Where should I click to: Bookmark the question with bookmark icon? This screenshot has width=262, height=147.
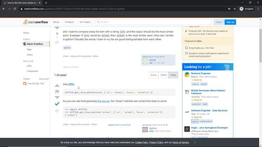point(57,33)
